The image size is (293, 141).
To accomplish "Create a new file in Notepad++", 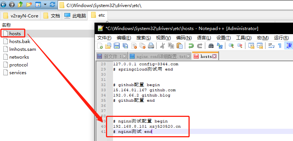I will (x=100, y=46).
